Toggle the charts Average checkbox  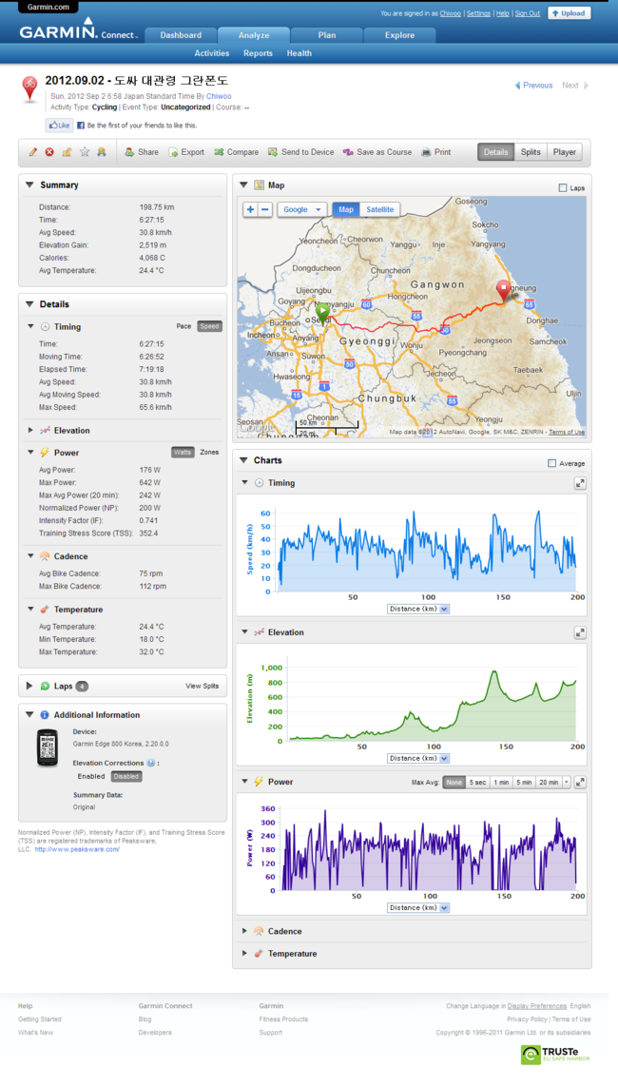pos(551,463)
